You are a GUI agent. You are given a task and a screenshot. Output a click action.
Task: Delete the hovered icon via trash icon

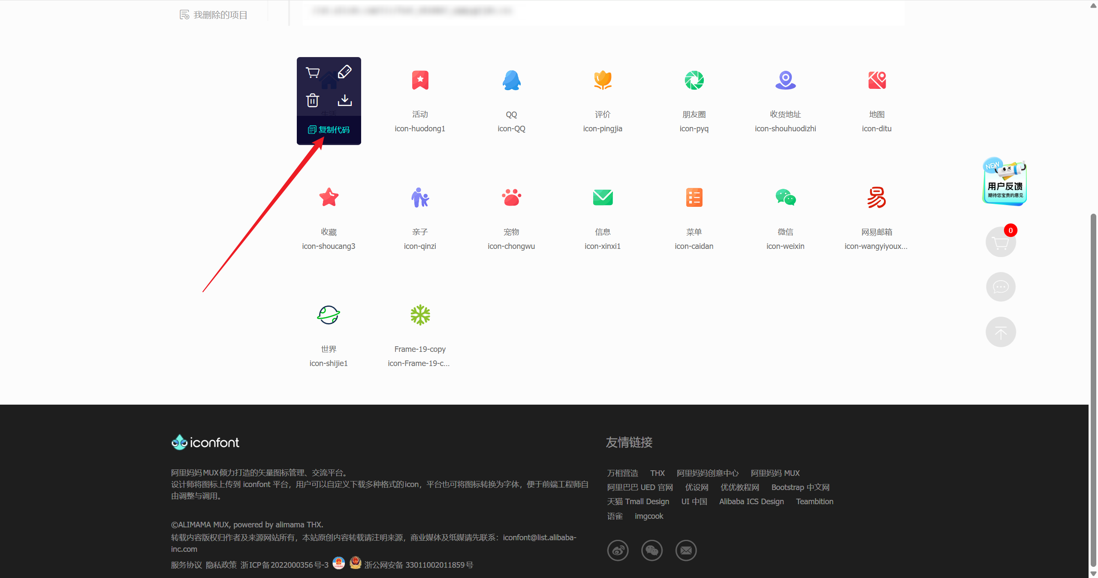click(x=312, y=100)
